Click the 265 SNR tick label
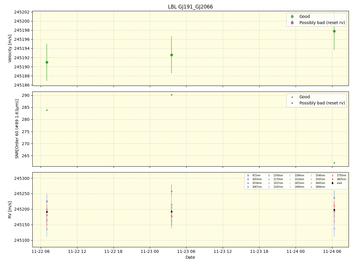The image size is (353, 264). pos(26,156)
